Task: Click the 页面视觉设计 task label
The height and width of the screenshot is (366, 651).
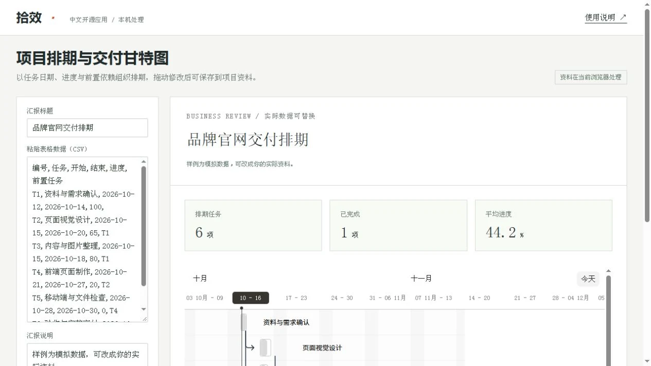Action: (x=322, y=348)
